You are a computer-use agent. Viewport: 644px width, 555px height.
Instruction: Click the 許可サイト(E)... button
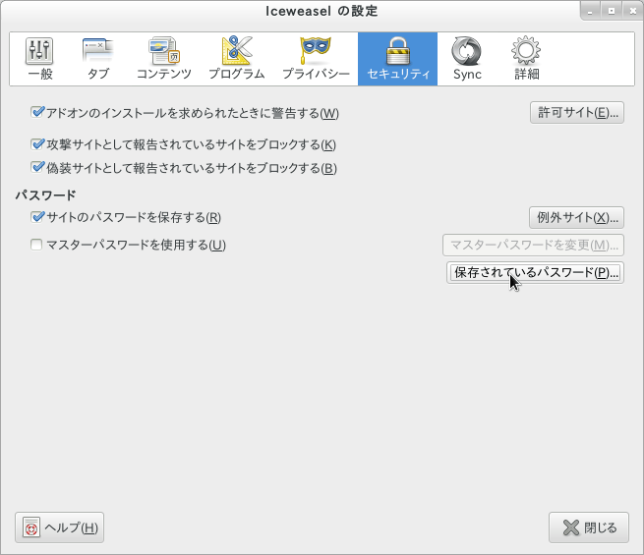[577, 112]
